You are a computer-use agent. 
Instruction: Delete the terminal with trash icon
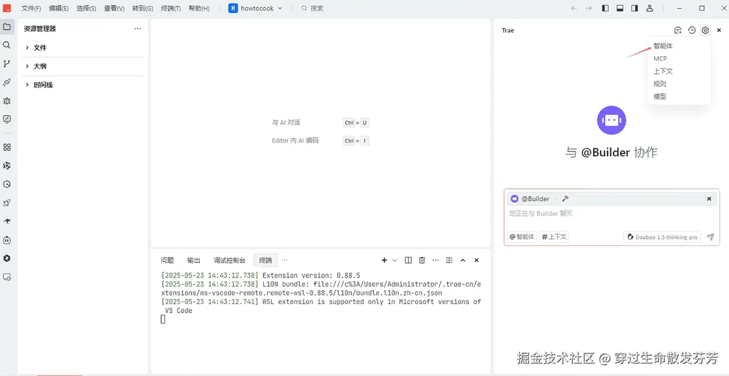(x=422, y=260)
